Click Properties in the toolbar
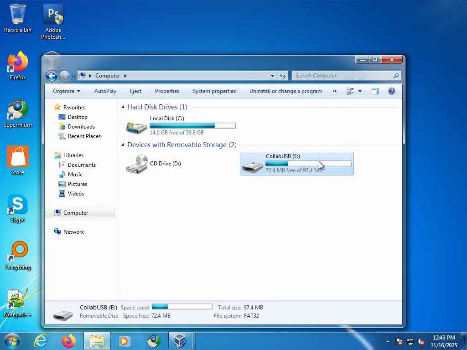This screenshot has width=467, height=350. point(167,91)
